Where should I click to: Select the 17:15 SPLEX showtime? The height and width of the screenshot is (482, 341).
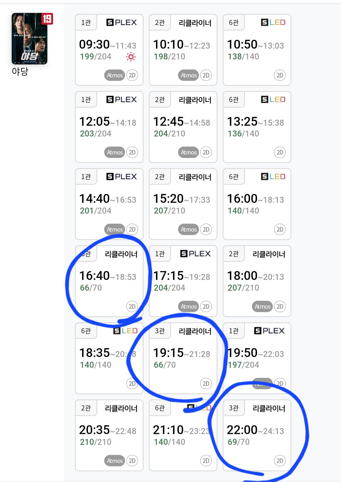(x=183, y=281)
